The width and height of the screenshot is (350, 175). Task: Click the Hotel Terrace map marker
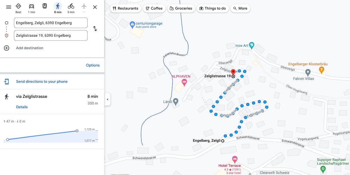235,159
